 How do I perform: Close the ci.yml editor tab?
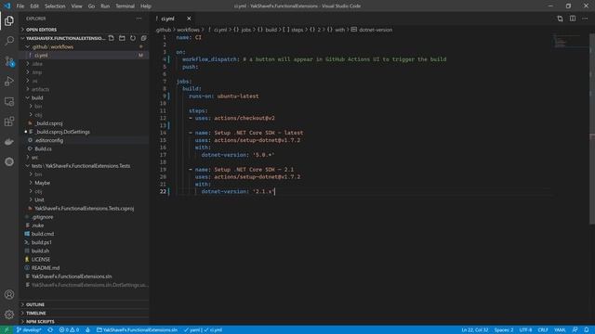coord(189,19)
